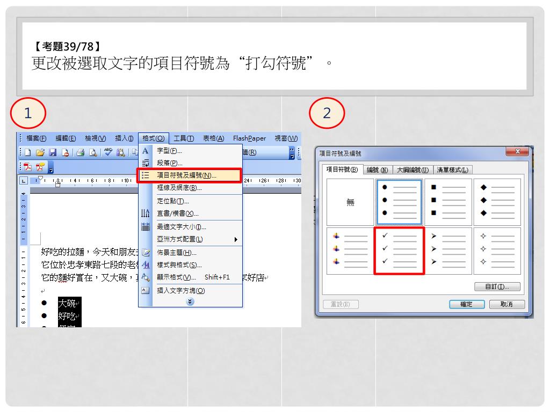Image resolution: width=550 pixels, height=412 pixels.
Task: Open PDF toolbar options dropdown arrow
Action: (51, 167)
